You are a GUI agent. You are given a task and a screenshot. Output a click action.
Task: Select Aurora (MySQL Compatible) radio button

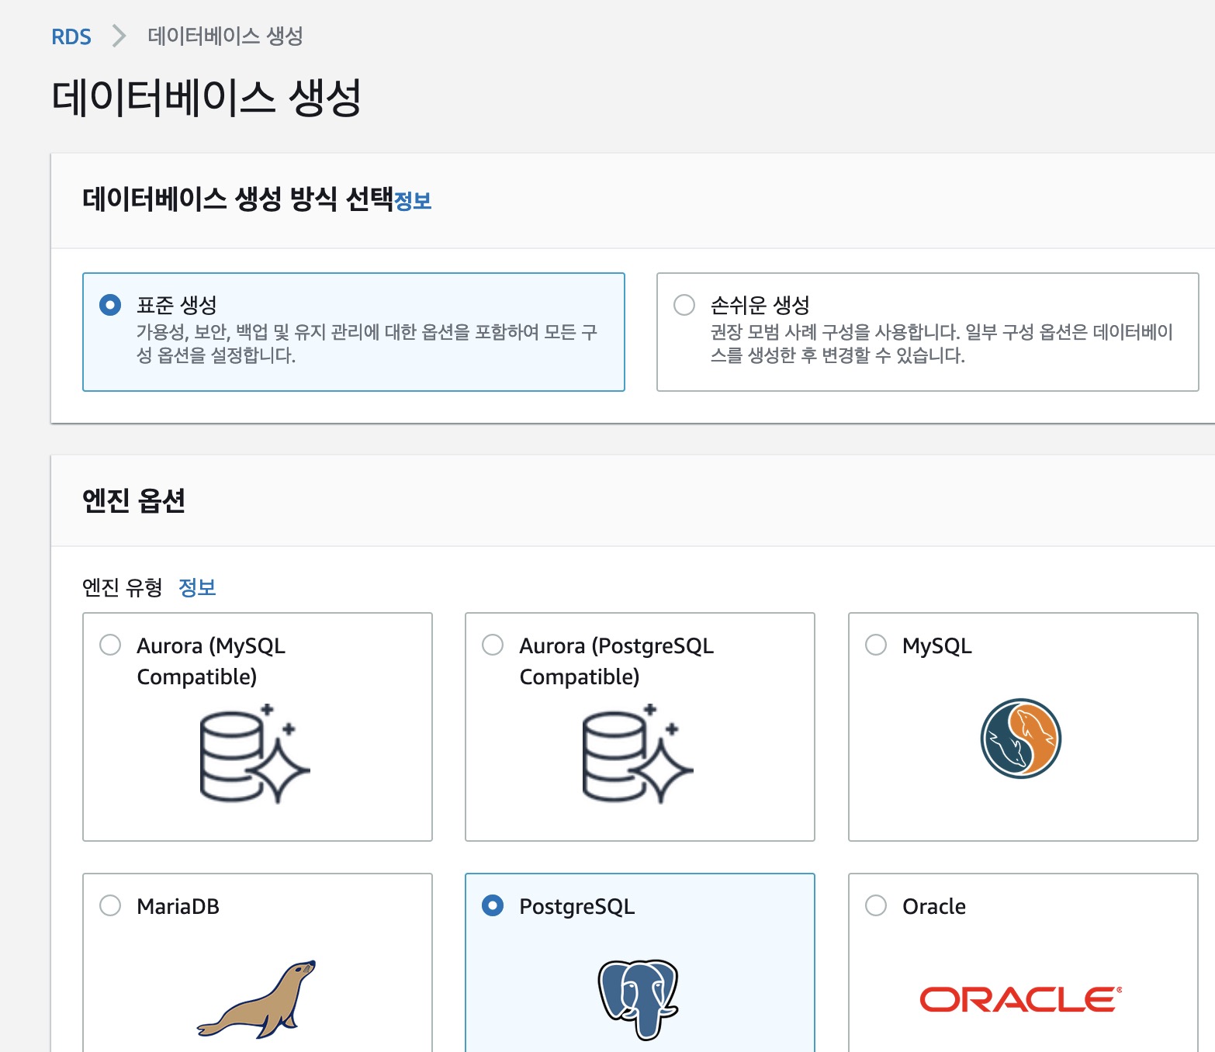(110, 645)
